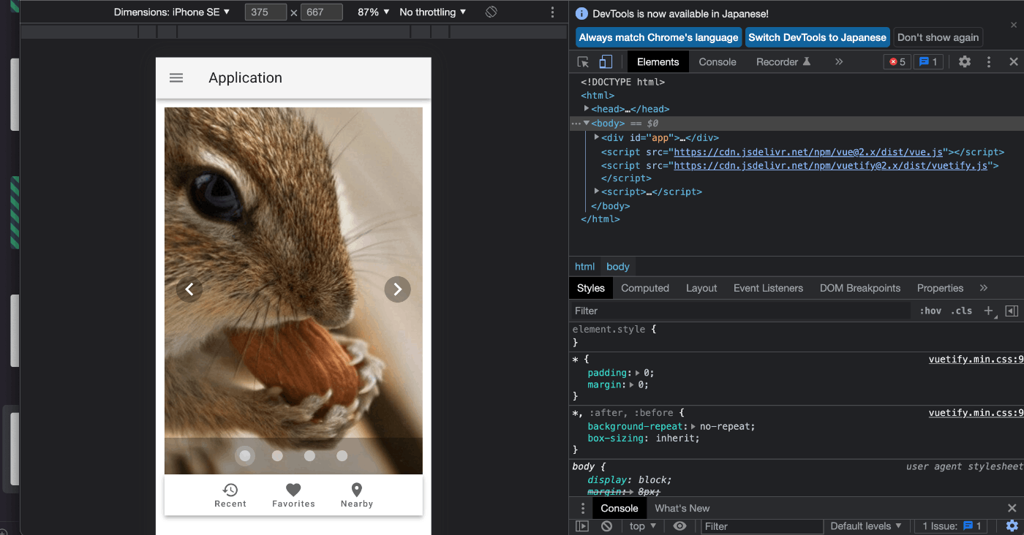Toggle .cls element classes panel
This screenshot has width=1024, height=535.
(962, 311)
